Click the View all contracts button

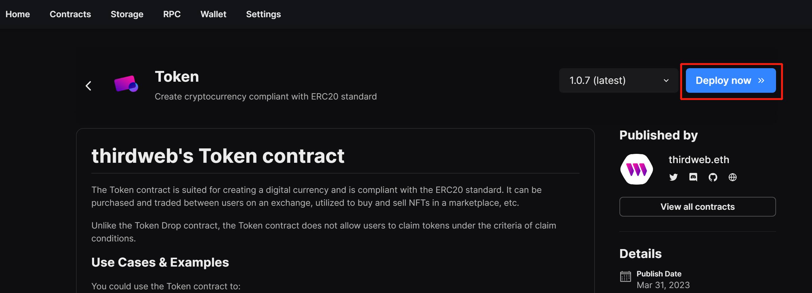point(697,207)
